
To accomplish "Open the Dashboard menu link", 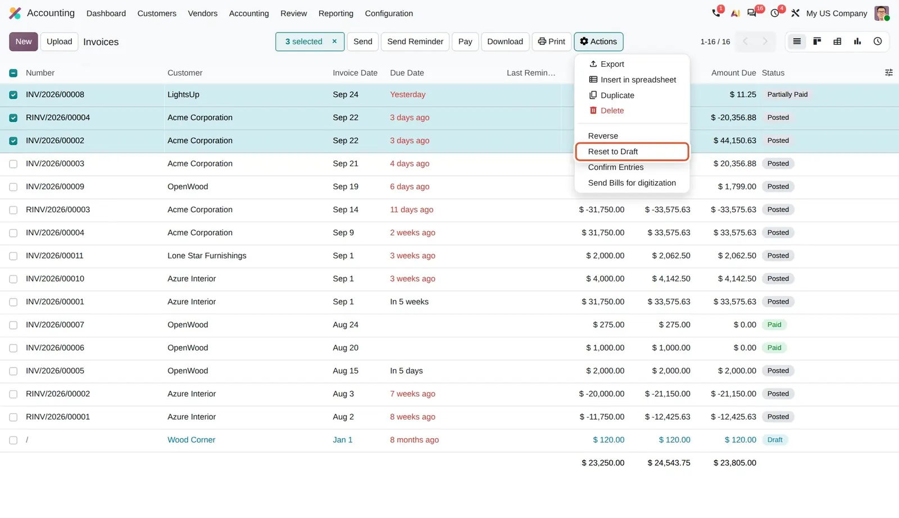I will [106, 13].
